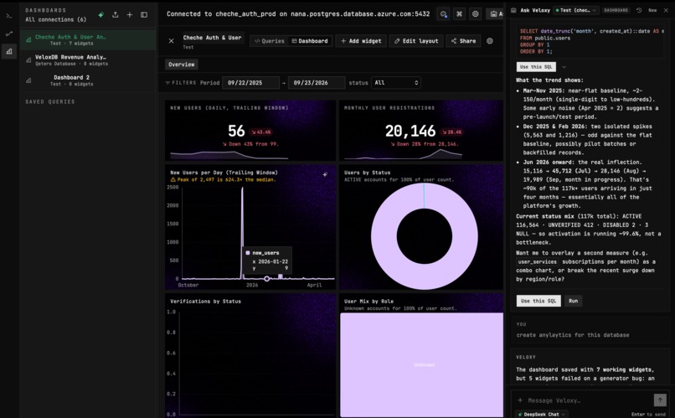Click the export upload icon in Dashboards header
This screenshot has width=675, height=418.
(115, 14)
